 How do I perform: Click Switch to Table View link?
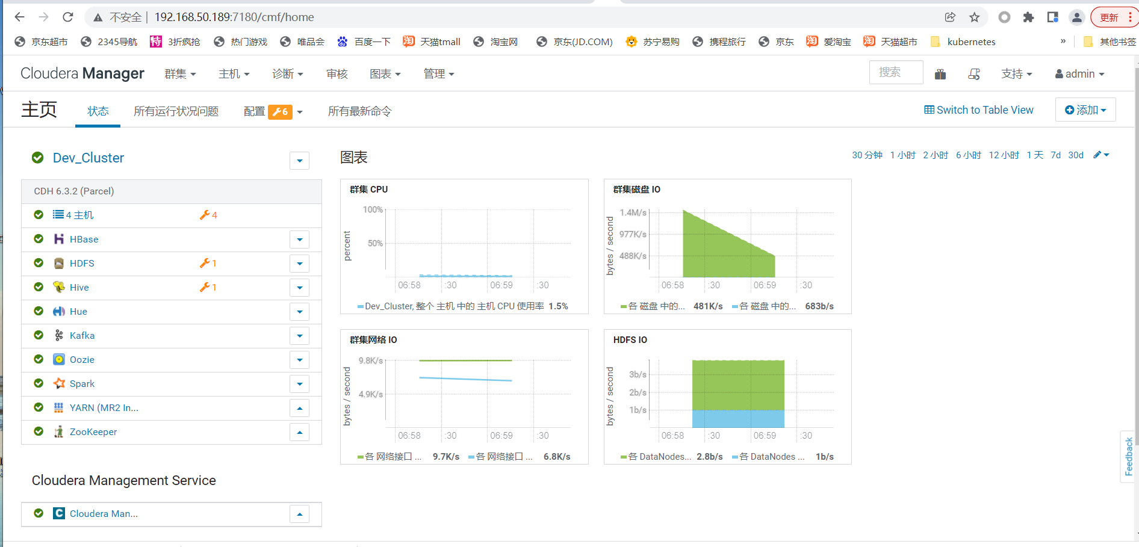coord(979,110)
